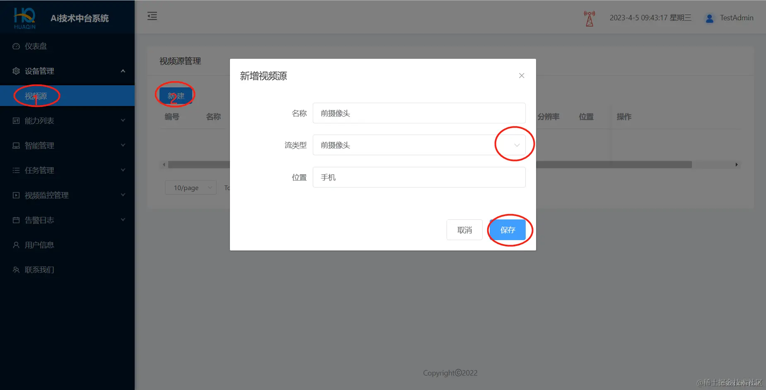This screenshot has height=390, width=766.
Task: Click the list icon beside 任务管理
Action: coord(16,170)
